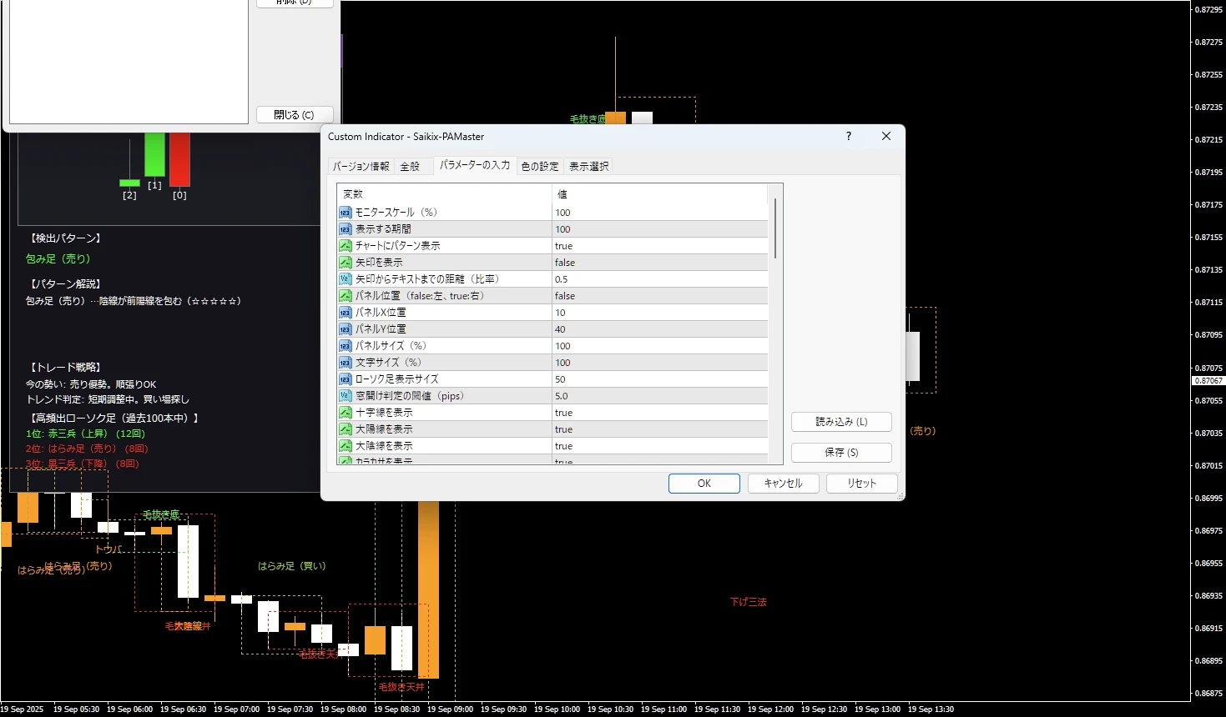Click the 123 icon next to パネルX位置
1226x717 pixels.
click(x=345, y=312)
